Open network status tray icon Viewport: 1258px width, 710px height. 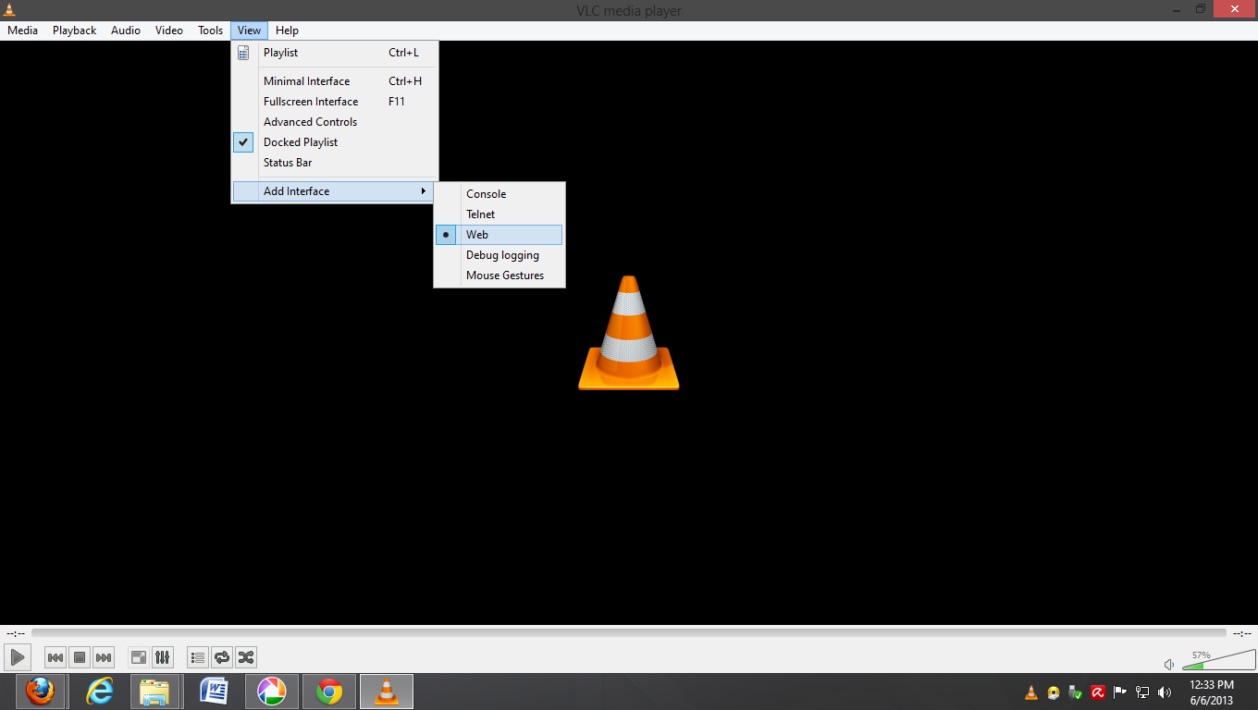(1142, 692)
